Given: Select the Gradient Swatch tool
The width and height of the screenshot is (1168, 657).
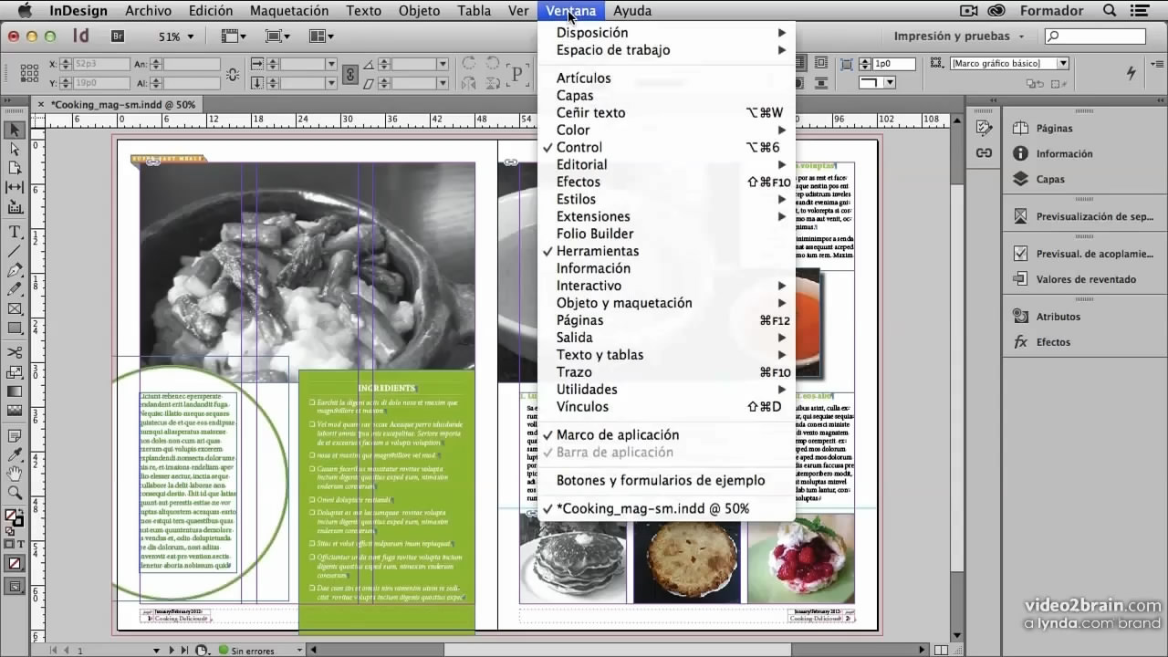Looking at the screenshot, I should (15, 391).
